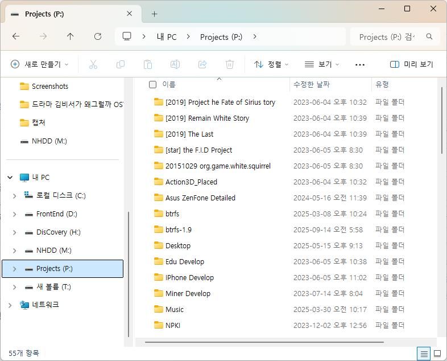Click the Cut scissors icon in toolbar

pos(93,64)
